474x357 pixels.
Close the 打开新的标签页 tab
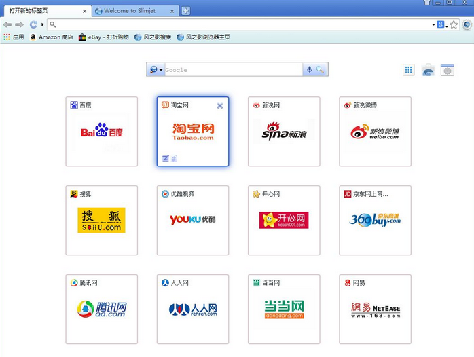pyautogui.click(x=84, y=11)
